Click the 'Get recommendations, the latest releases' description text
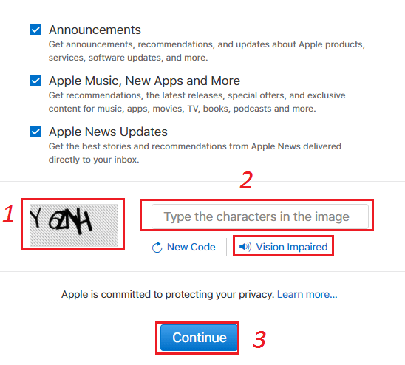 tap(197, 102)
